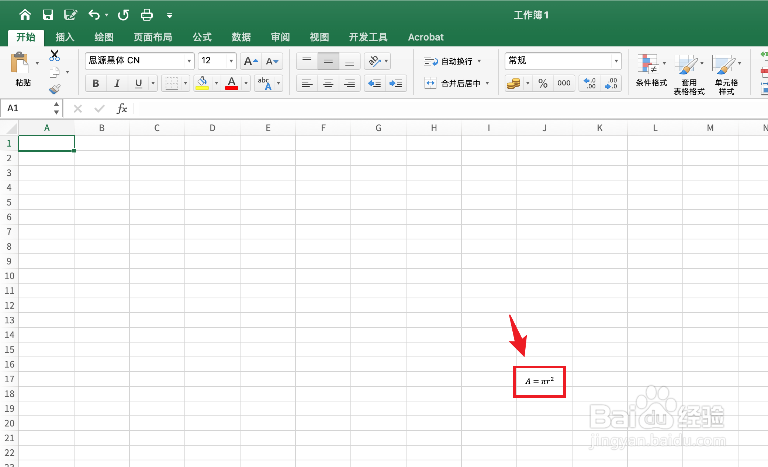Print the workbook
The height and width of the screenshot is (467, 768).
point(147,15)
